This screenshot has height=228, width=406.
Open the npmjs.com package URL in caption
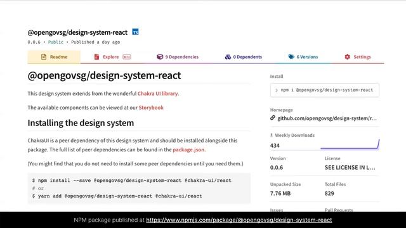coord(239,220)
